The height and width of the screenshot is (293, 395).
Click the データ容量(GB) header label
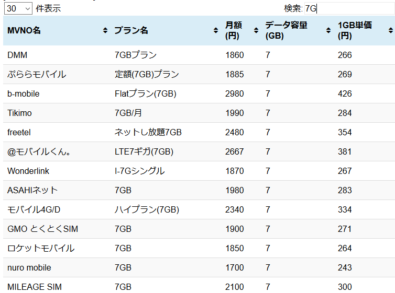pos(286,30)
